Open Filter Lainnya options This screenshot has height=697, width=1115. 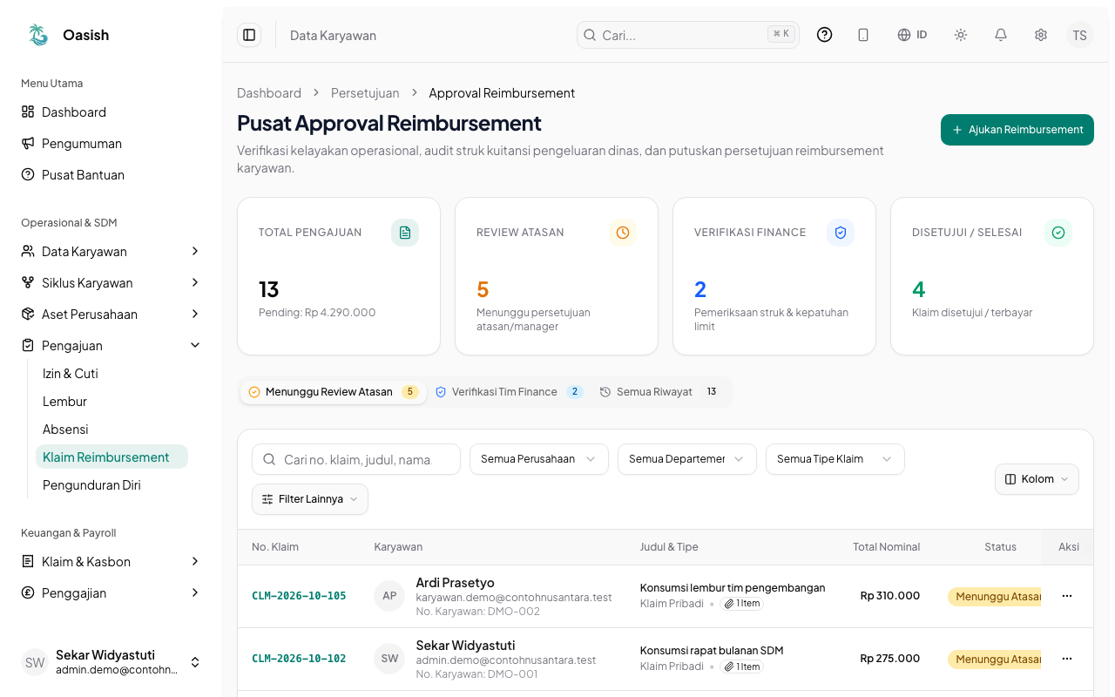coord(310,499)
